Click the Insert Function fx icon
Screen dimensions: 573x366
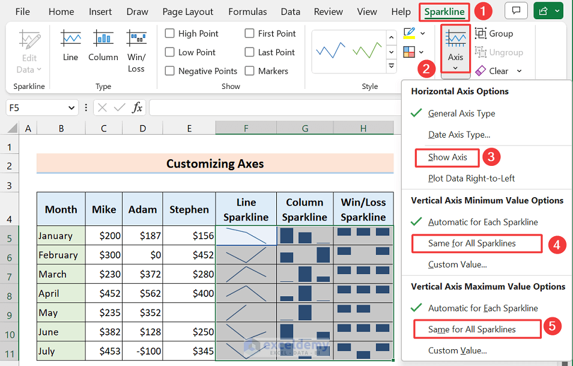click(138, 108)
